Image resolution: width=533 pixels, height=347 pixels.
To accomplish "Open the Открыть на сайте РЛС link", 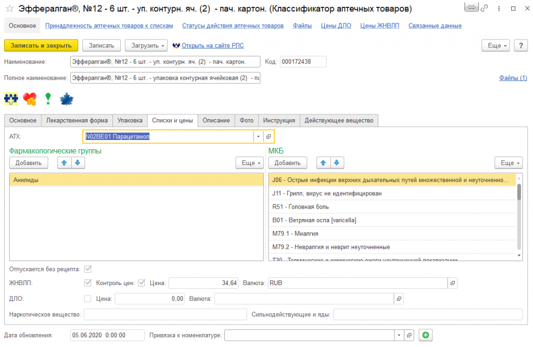I will point(213,46).
